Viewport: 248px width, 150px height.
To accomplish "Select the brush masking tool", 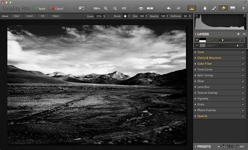I will 214,8.
